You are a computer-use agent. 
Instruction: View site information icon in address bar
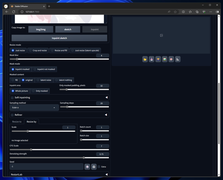tap(22, 12)
